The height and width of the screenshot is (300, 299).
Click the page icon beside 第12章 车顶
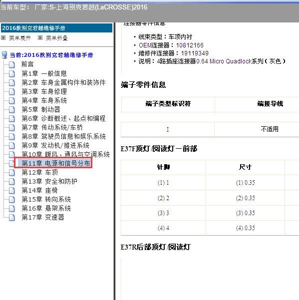12,172
